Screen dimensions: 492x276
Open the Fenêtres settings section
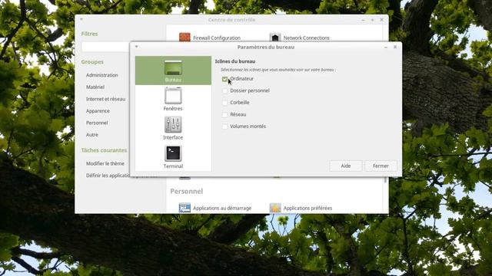(173, 99)
